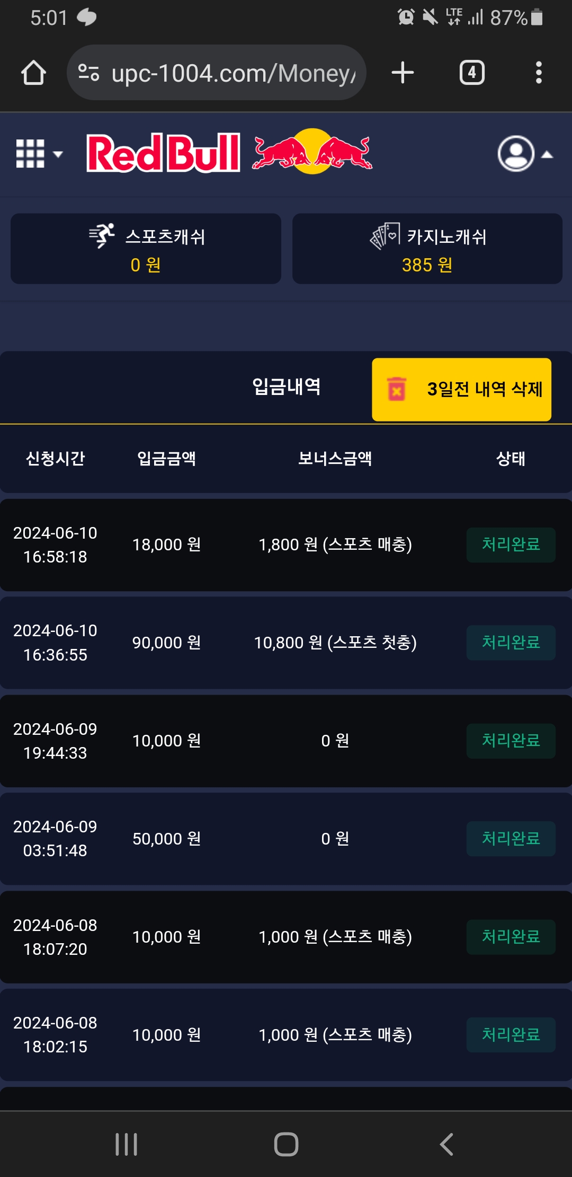Tap the Android back navigation button
This screenshot has height=1177, width=572.
click(x=446, y=1144)
